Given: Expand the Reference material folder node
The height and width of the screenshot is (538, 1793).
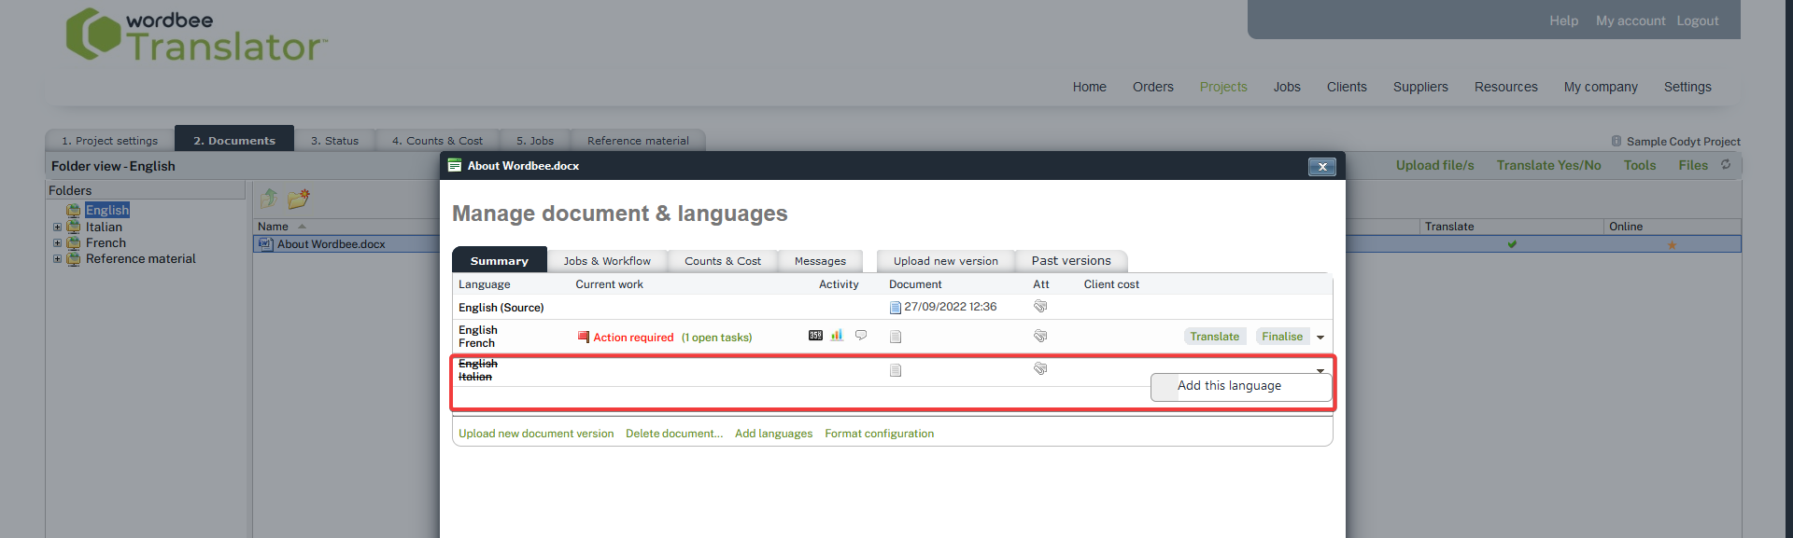Looking at the screenshot, I should tap(57, 259).
